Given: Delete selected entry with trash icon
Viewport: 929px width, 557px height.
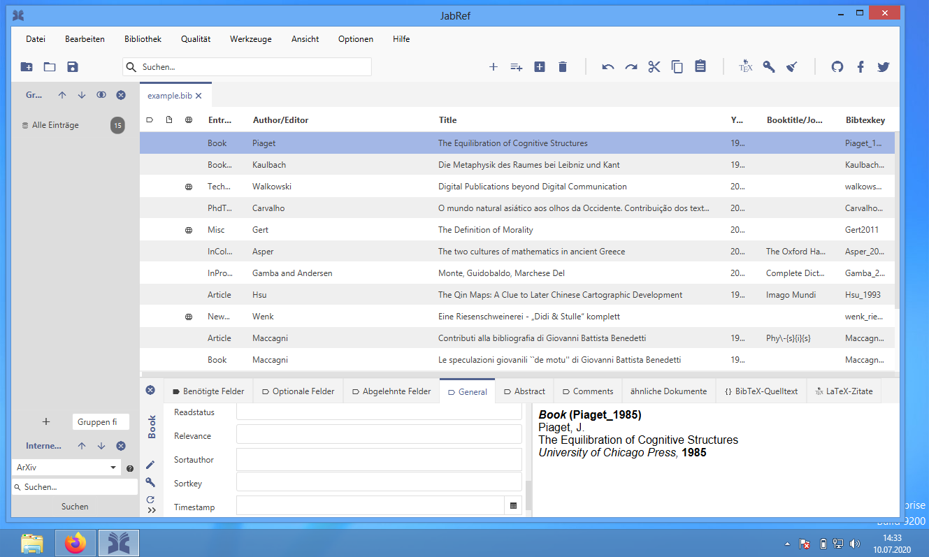Looking at the screenshot, I should 563,67.
